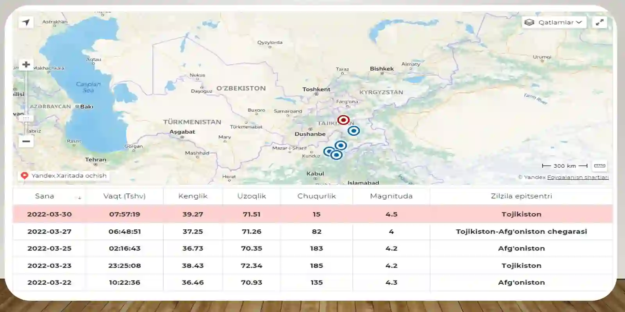625x312 pixels.
Task: Select the 2022-03-22 Afg'oniston row
Action: pyautogui.click(x=312, y=282)
